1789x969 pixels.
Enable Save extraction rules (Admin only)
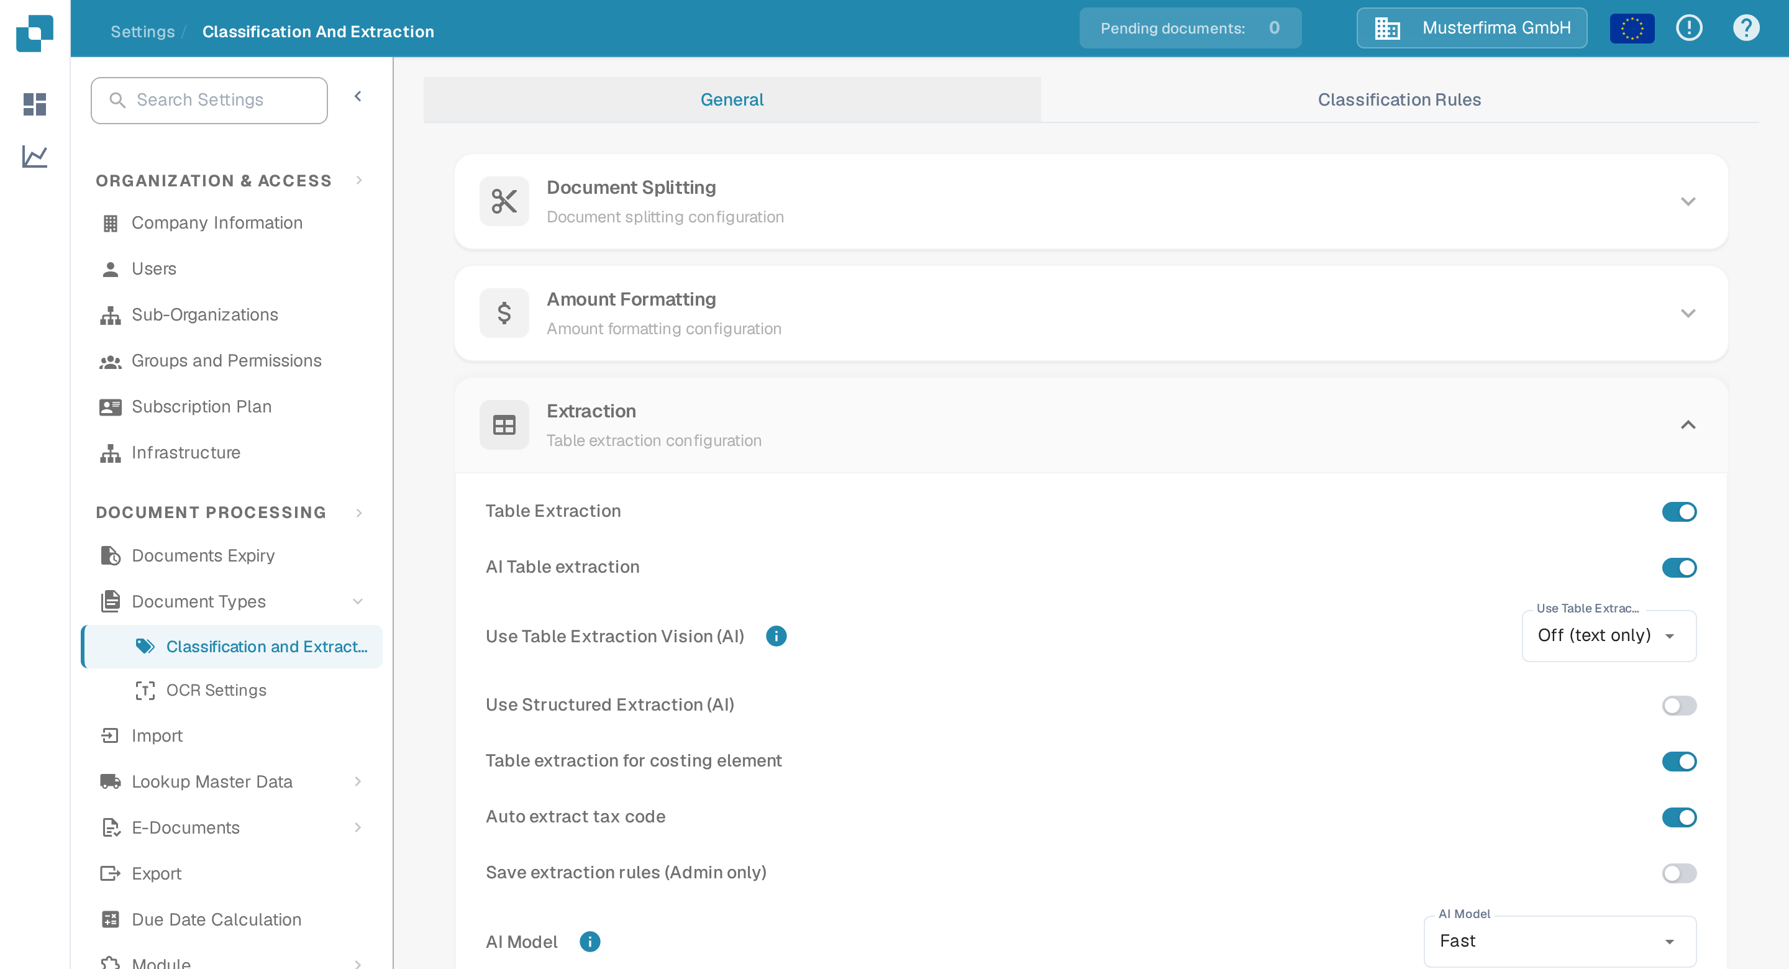[x=1679, y=873]
